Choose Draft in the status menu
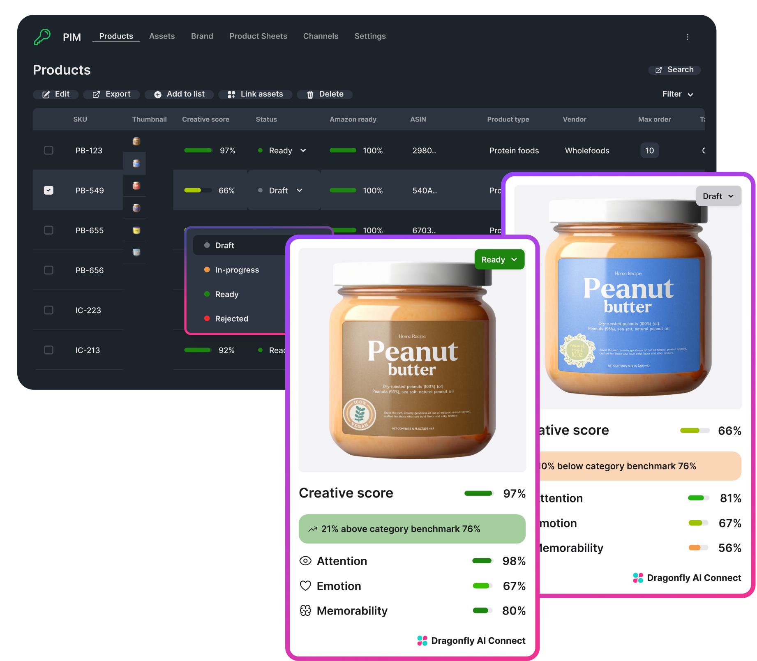 [240, 245]
